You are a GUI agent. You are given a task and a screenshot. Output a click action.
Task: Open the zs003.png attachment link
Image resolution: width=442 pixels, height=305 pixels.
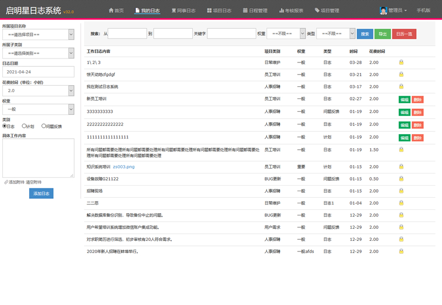point(124,166)
